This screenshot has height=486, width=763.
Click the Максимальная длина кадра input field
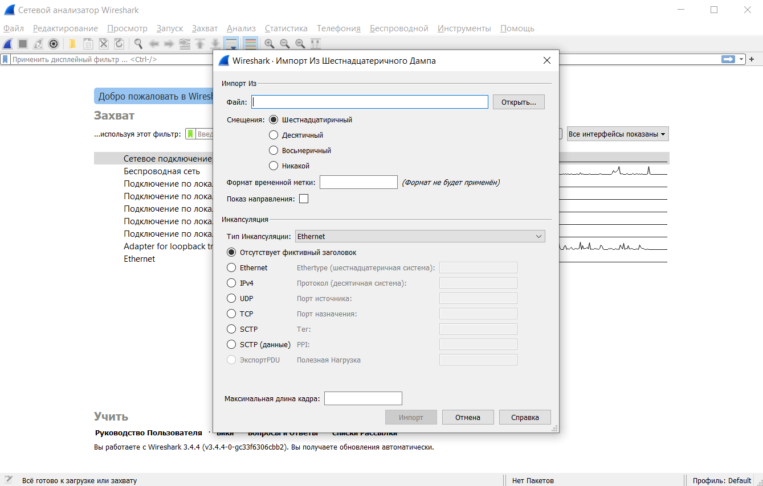pos(363,398)
